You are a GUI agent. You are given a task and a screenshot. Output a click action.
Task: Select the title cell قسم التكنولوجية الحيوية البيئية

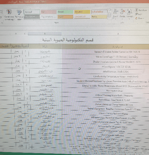coord(68,40)
